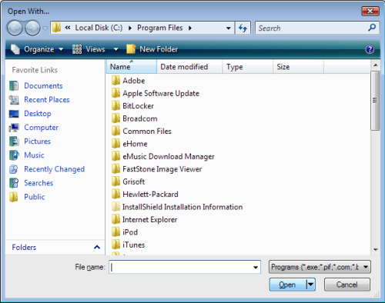Close the Open With dialog
The height and width of the screenshot is (303, 385).
pyautogui.click(x=370, y=11)
